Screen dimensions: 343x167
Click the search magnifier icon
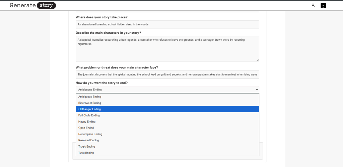[x=313, y=5]
